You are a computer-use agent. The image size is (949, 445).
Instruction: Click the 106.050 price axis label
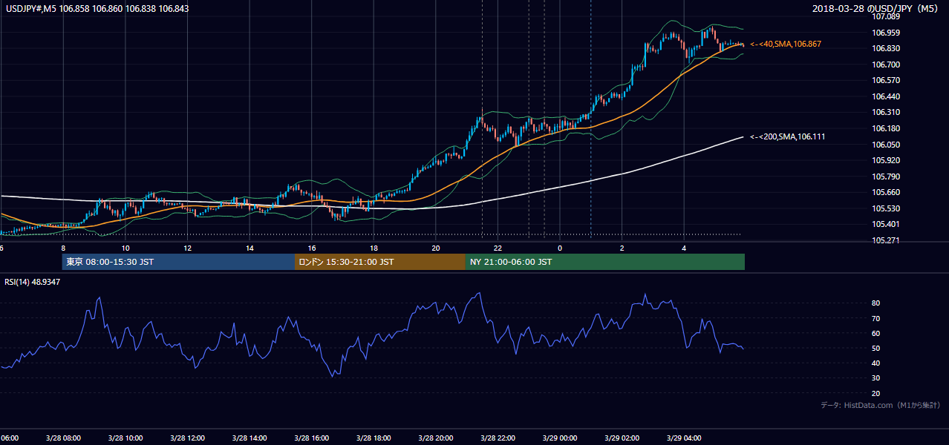(885, 145)
